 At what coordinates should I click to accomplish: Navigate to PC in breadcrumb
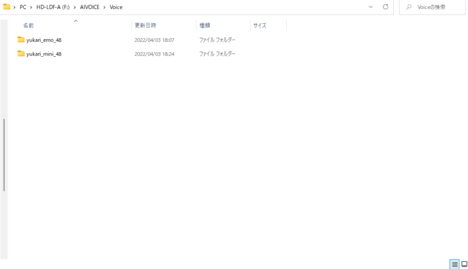pyautogui.click(x=23, y=7)
